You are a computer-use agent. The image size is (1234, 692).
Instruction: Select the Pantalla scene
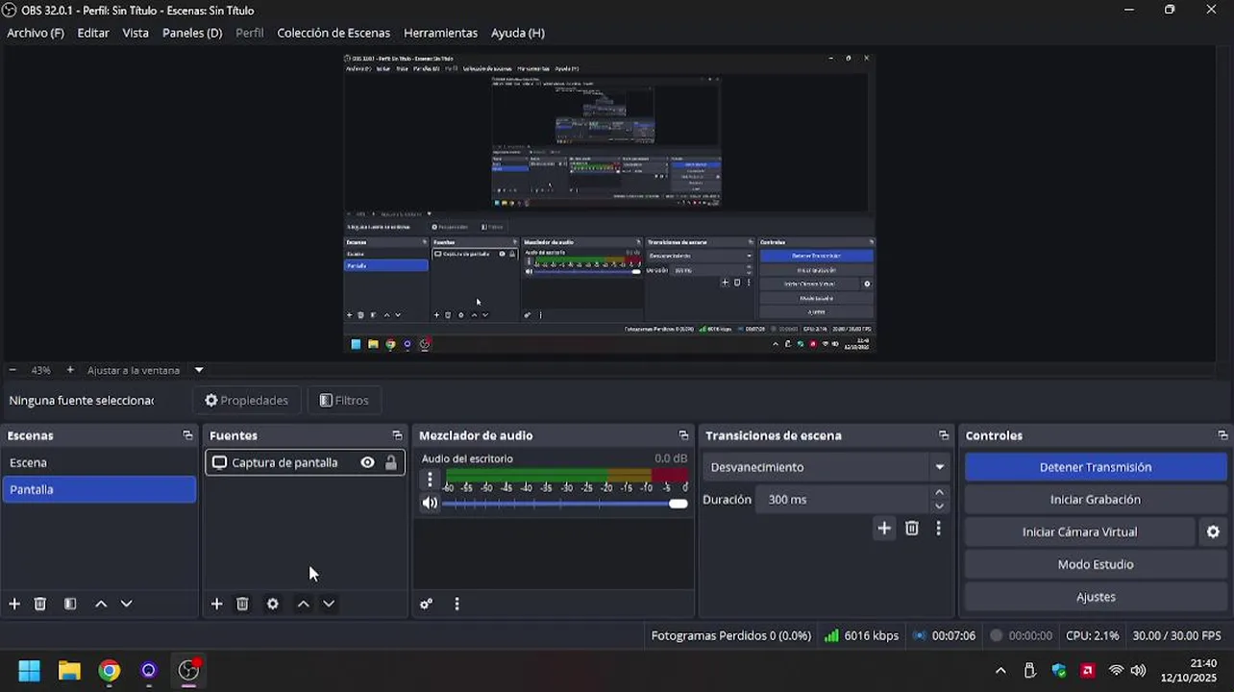pos(99,489)
